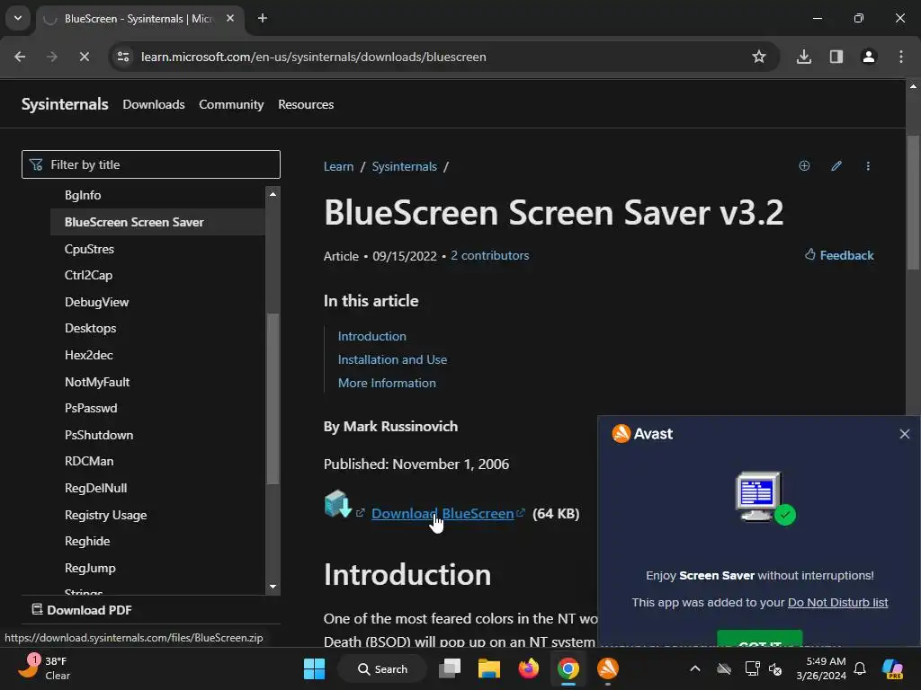This screenshot has height=690, width=921.
Task: Open the Learn breadcrumb link
Action: coord(338,166)
